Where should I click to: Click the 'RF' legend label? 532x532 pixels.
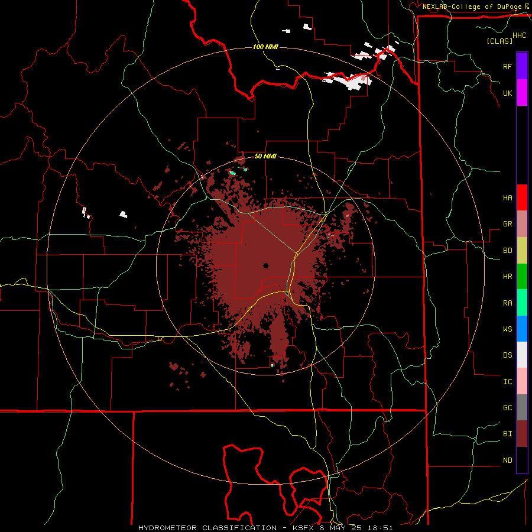[x=507, y=66]
